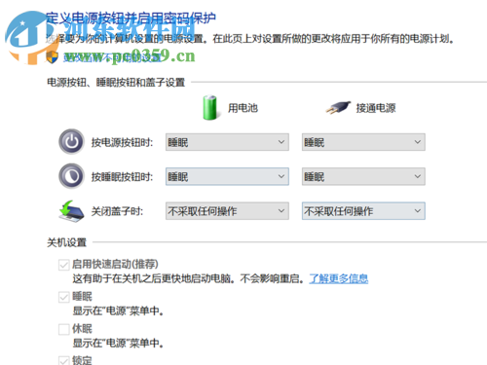Click the sleep button moon icon
The width and height of the screenshot is (487, 365).
pyautogui.click(x=71, y=176)
